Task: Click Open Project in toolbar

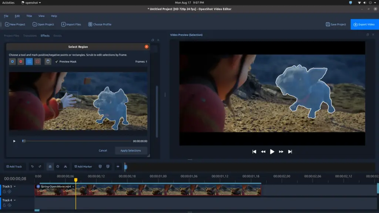Action: [43, 24]
